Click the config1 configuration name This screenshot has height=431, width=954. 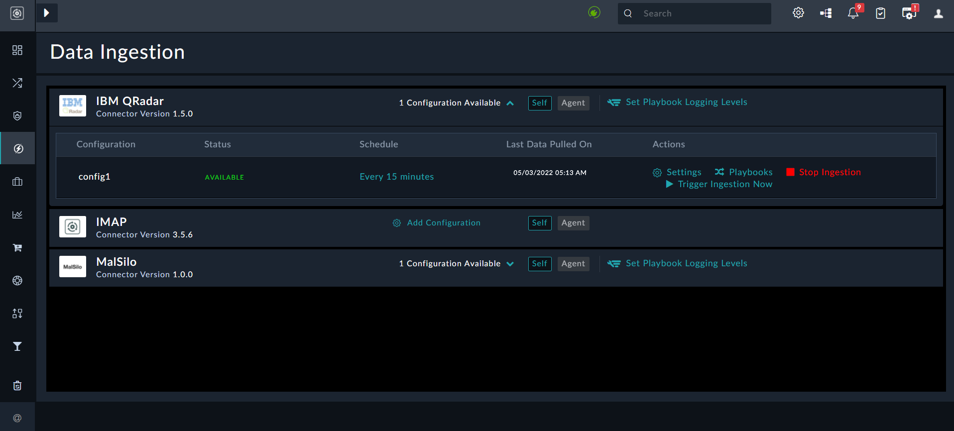click(x=95, y=177)
